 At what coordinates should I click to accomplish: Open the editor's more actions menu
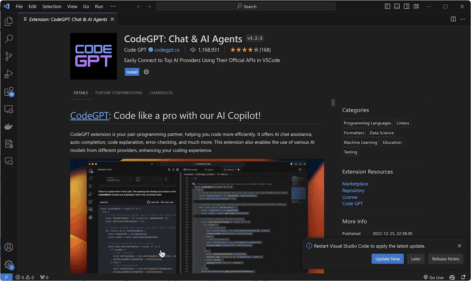point(463,19)
